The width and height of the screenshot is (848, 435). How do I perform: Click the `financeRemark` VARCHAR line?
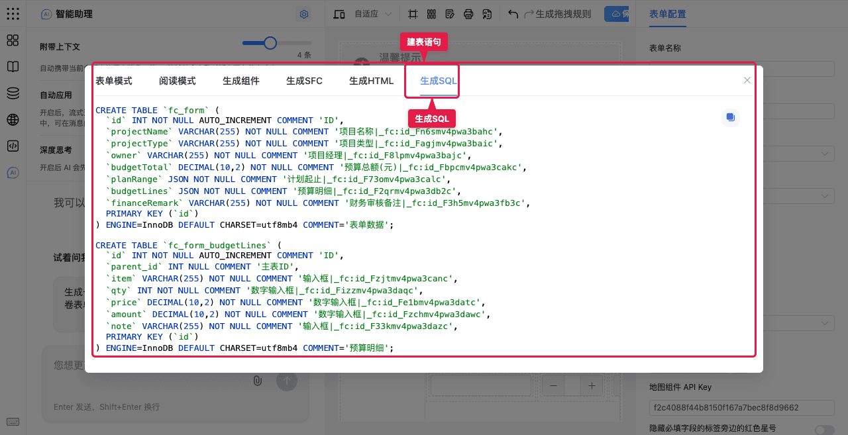pos(318,203)
